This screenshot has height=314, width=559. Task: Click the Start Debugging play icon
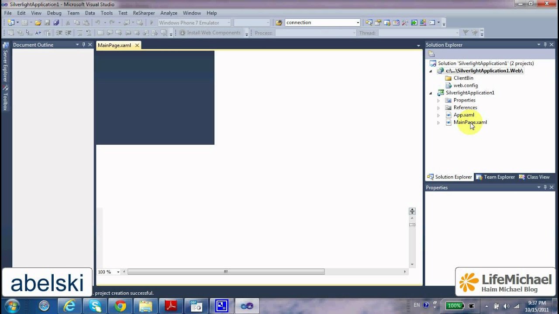[x=152, y=23]
